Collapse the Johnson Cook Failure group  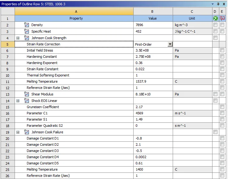18,132
